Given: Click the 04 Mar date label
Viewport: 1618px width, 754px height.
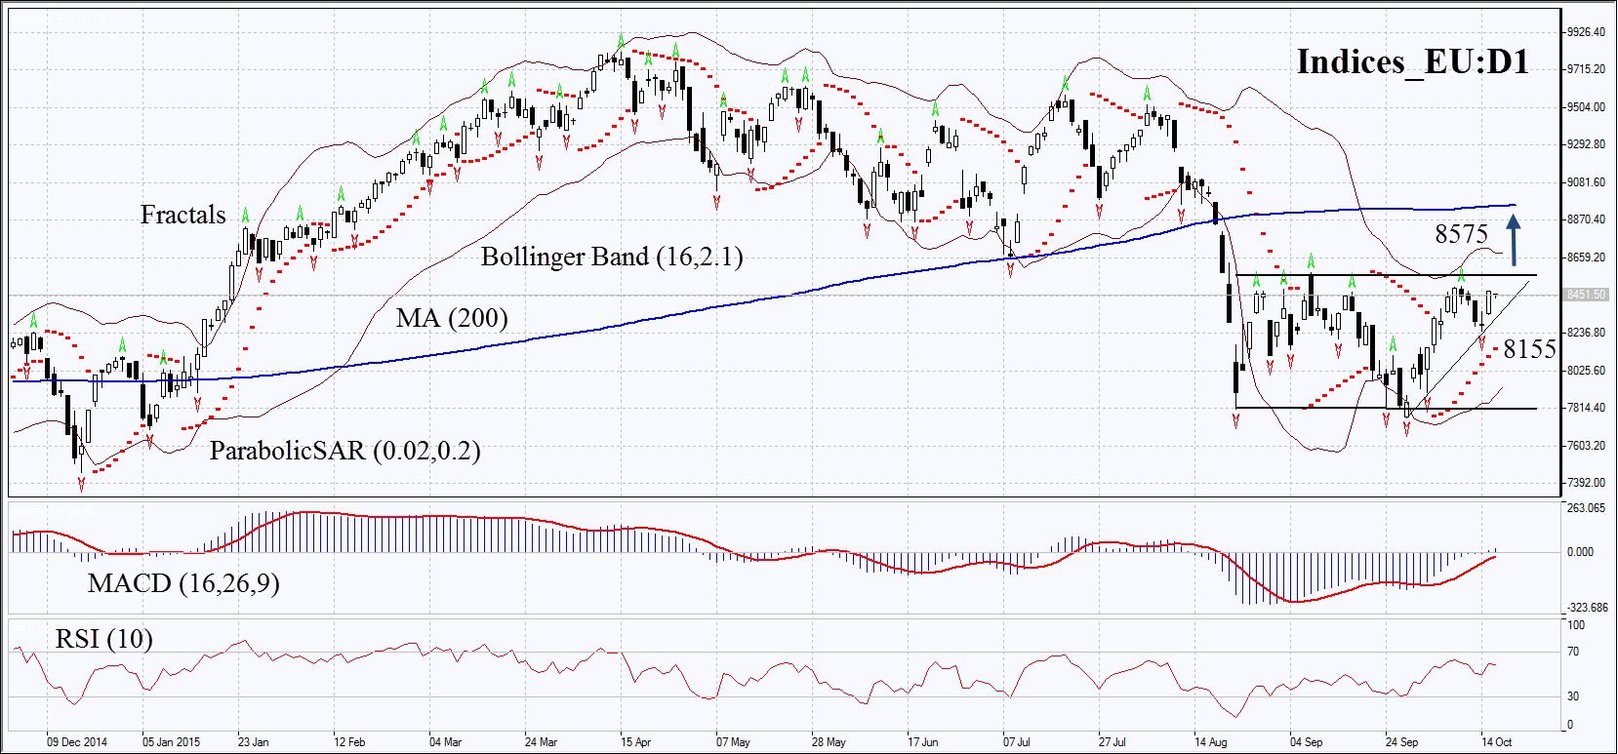Looking at the screenshot, I should (x=445, y=742).
